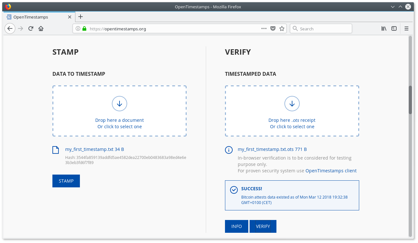Click the VERIFY section heading
Viewport: 418px width, 243px height.
(238, 52)
